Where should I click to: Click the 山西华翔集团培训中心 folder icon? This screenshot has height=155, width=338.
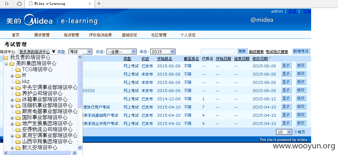[x=18, y=142]
